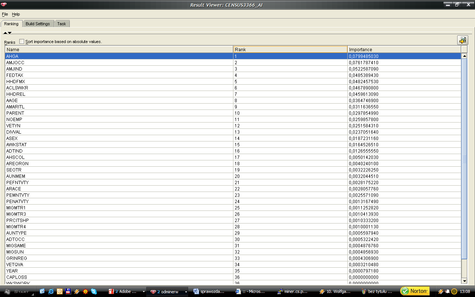This screenshot has width=475, height=297.
Task: Expand panel with the down triangle arrow
Action: pyautogui.click(x=10, y=33)
